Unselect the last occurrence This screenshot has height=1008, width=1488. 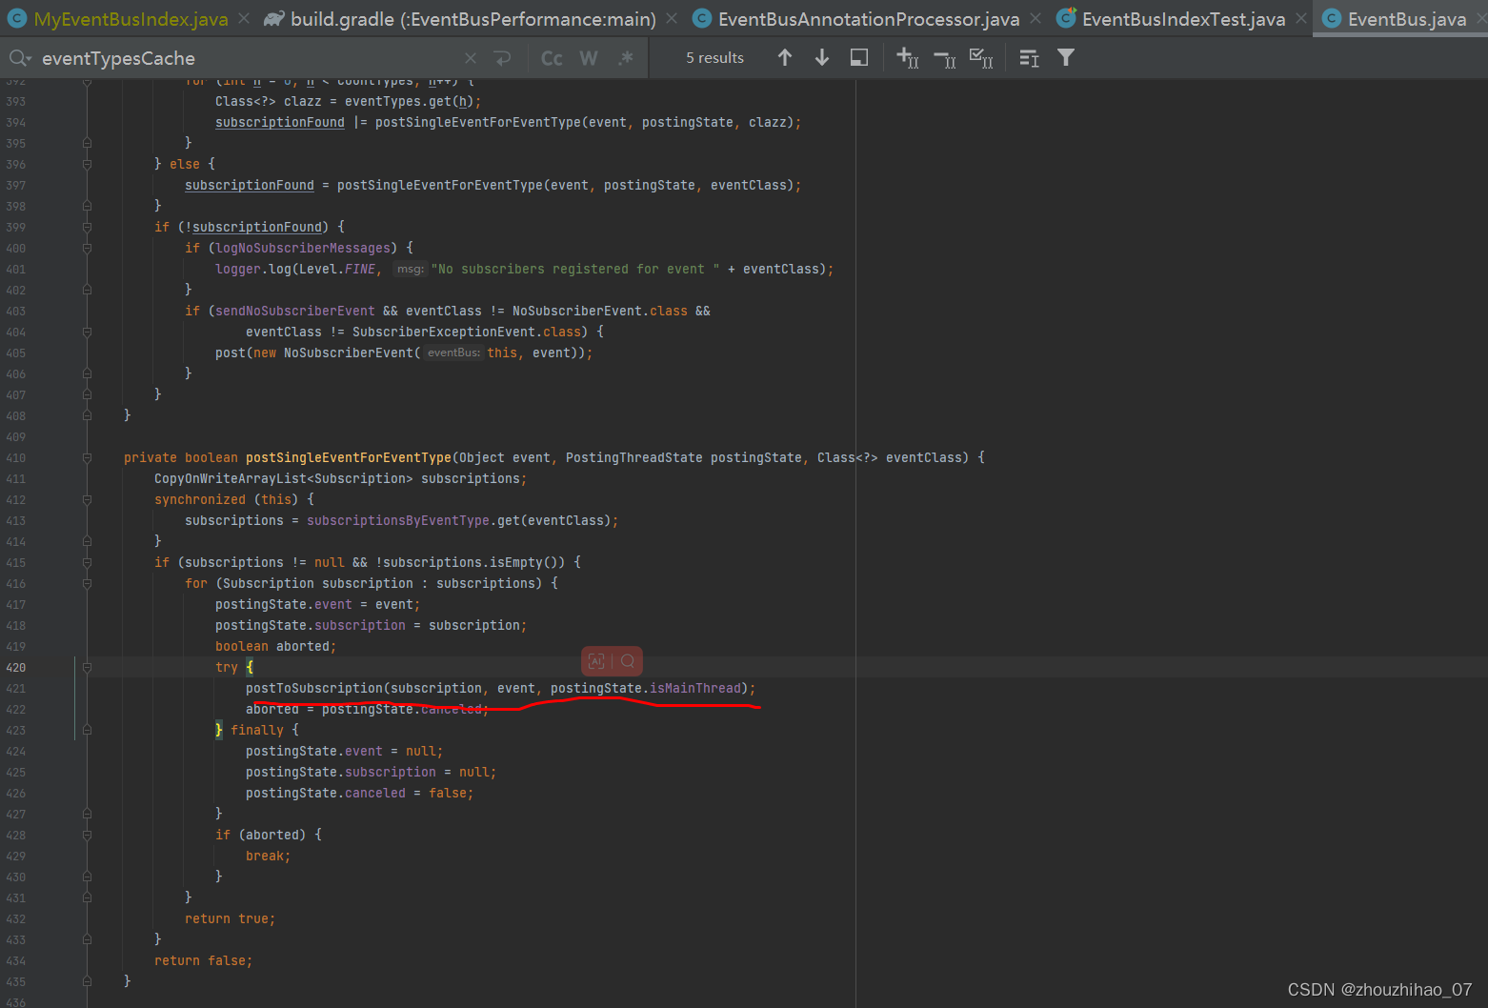(945, 58)
